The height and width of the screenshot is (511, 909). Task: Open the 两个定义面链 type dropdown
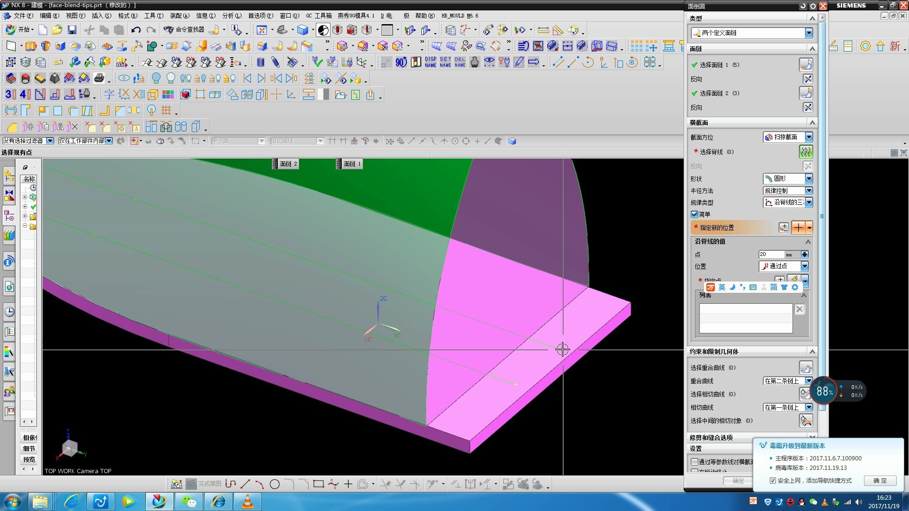[809, 33]
